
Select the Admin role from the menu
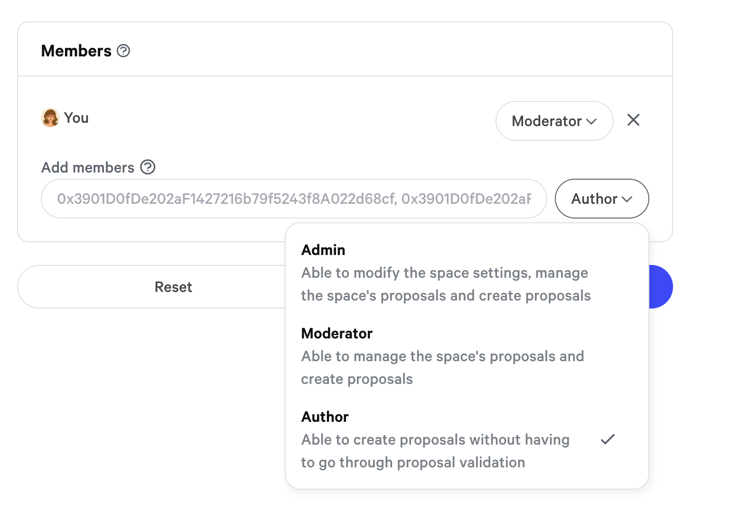point(323,250)
